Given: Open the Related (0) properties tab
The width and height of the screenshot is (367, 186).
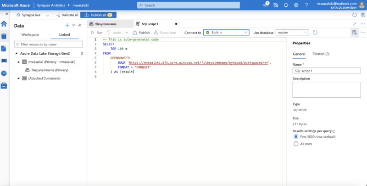Looking at the screenshot, I should pyautogui.click(x=321, y=54).
